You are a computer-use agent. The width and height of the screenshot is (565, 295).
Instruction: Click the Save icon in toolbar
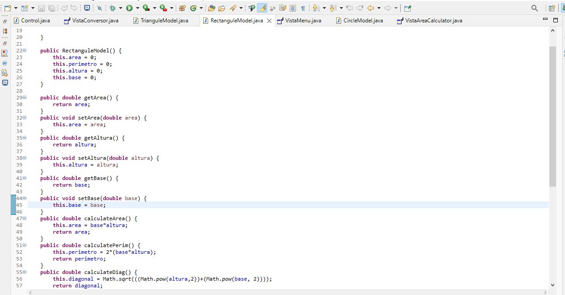tap(41, 8)
